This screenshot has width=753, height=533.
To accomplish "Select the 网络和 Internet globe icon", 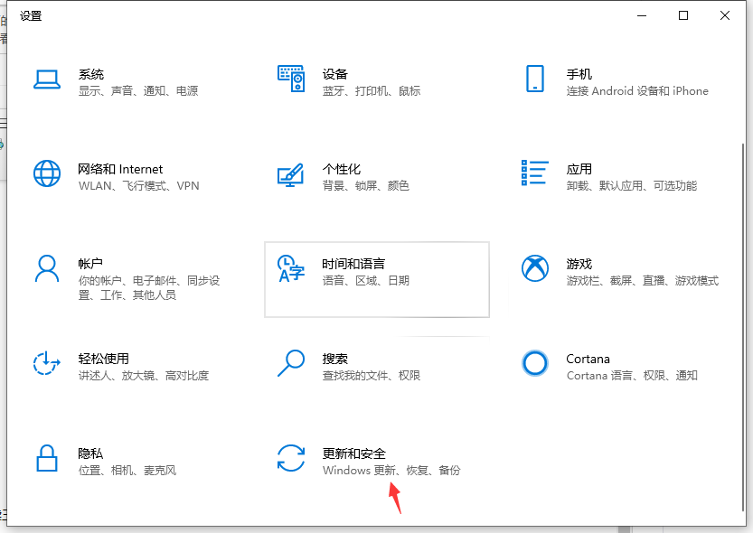I will [x=47, y=173].
